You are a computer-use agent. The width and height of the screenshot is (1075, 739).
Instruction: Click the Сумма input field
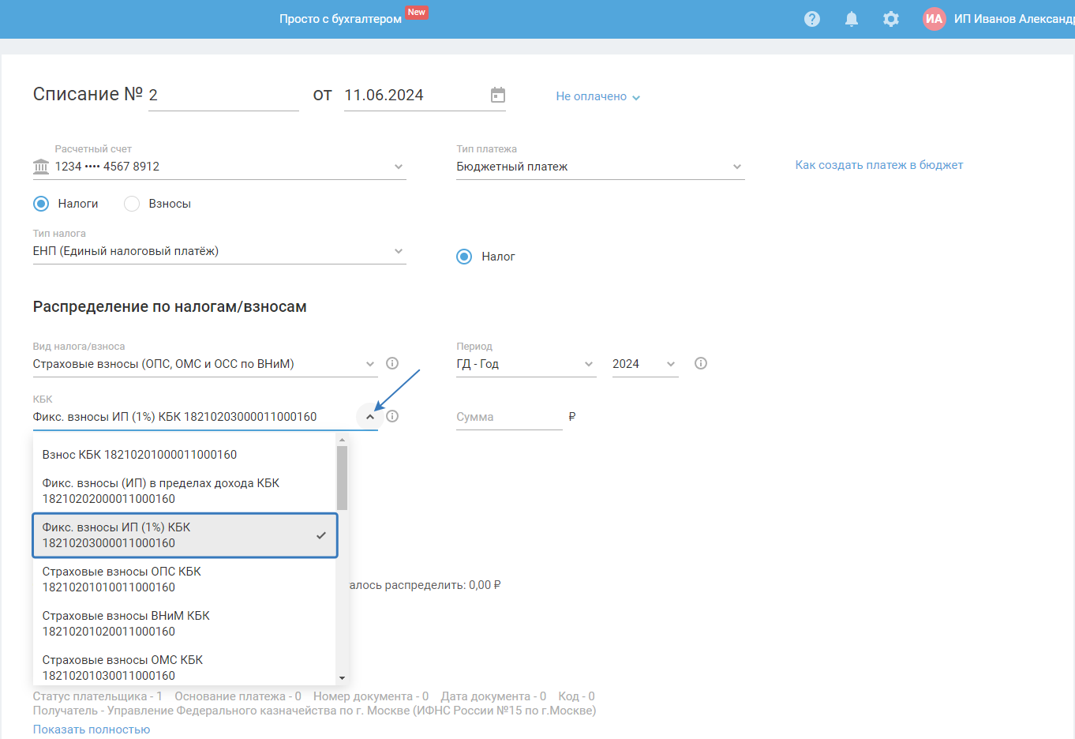[x=508, y=417]
